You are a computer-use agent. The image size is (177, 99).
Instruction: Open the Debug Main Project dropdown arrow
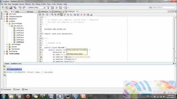[x=63, y=7]
